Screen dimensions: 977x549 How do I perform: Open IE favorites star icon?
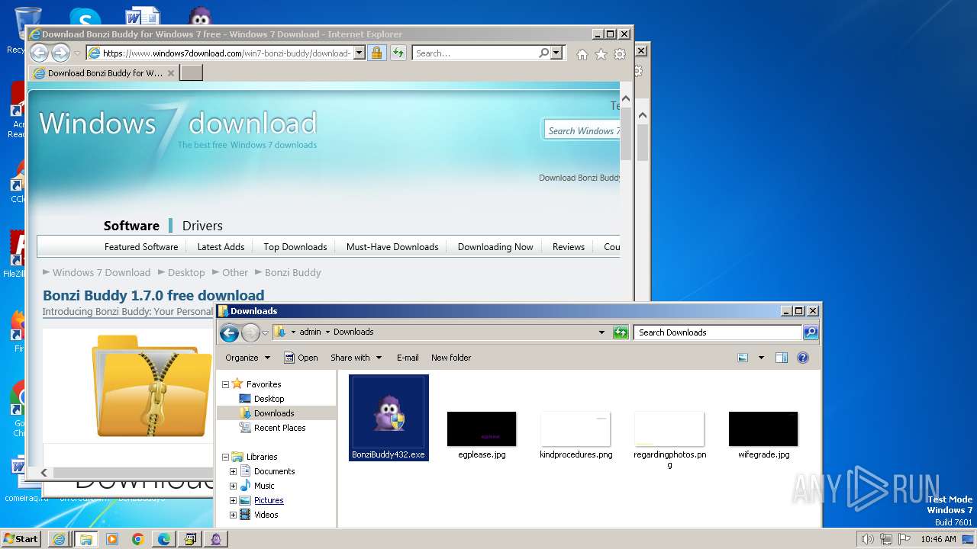click(x=601, y=54)
